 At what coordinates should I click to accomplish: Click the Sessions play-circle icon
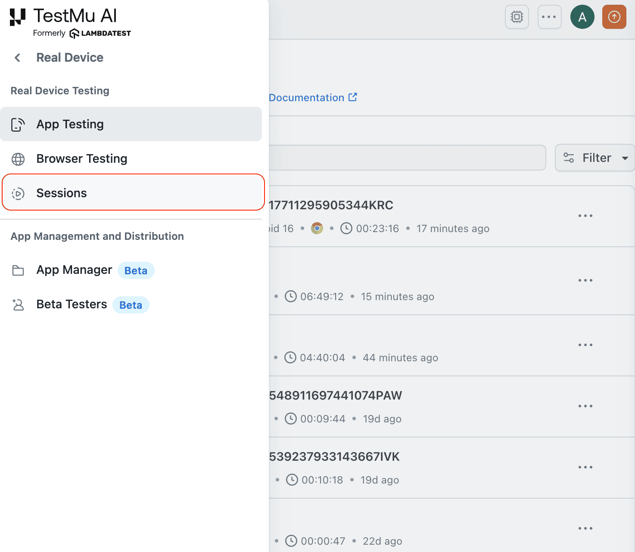tap(18, 193)
